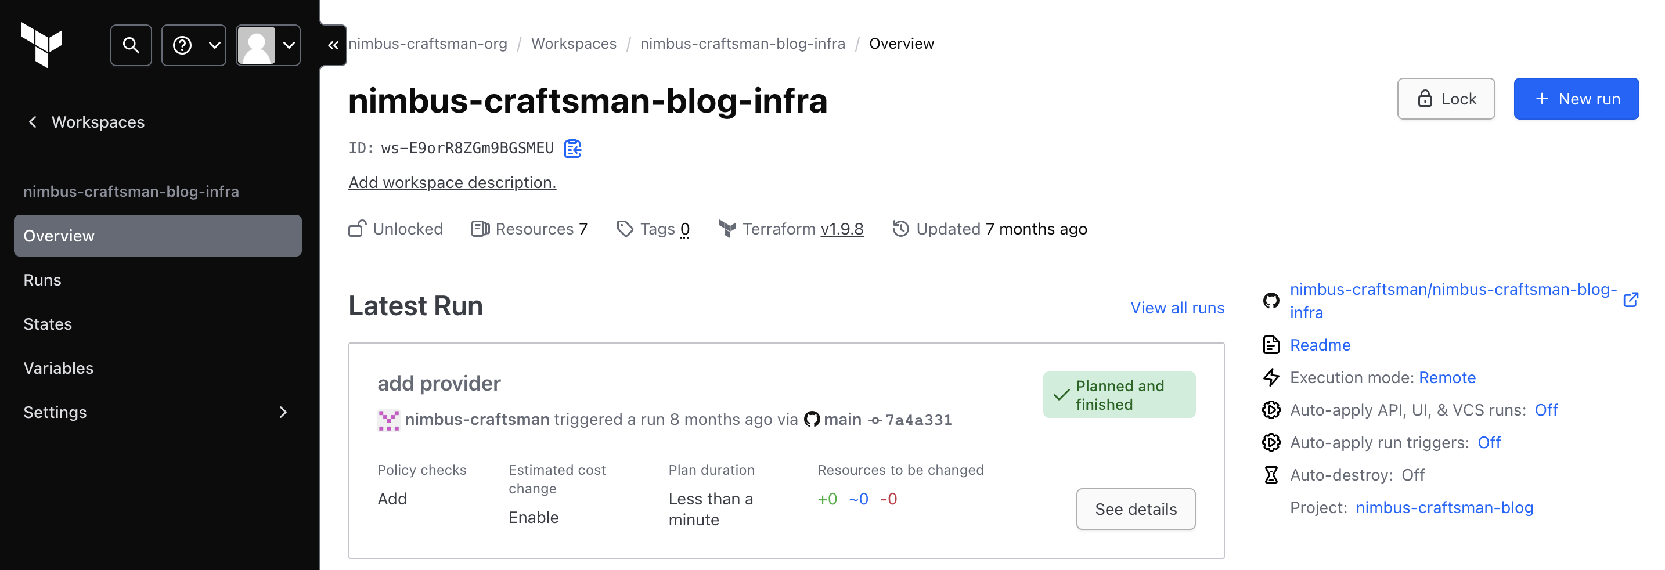
Task: Click the Auto-destroy hourglass icon
Action: pos(1271,475)
